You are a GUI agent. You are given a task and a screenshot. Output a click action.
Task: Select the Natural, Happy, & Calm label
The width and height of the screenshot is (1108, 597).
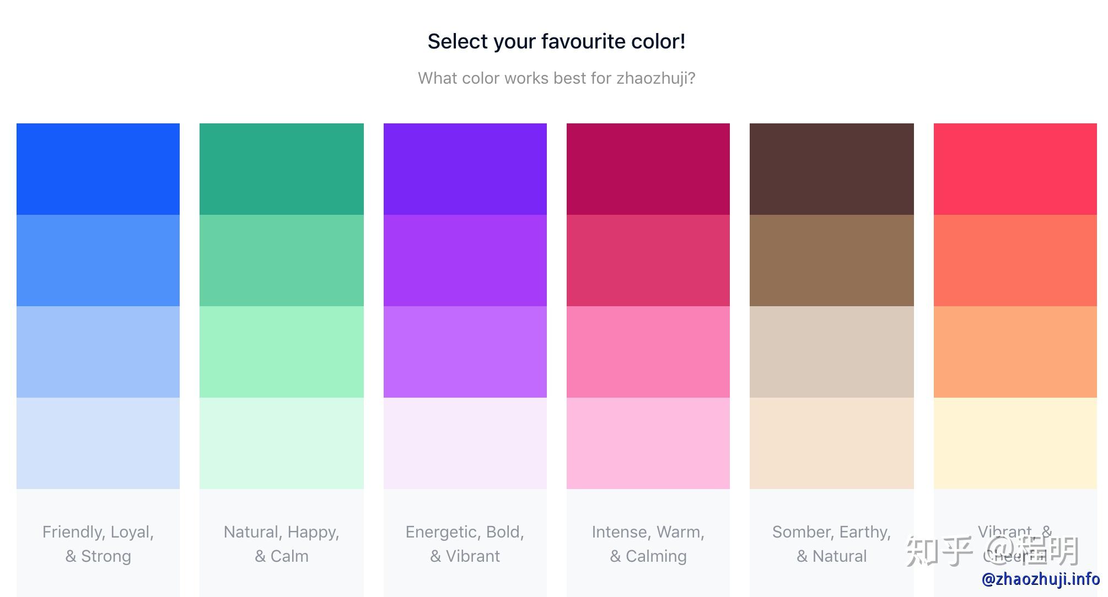tap(282, 544)
